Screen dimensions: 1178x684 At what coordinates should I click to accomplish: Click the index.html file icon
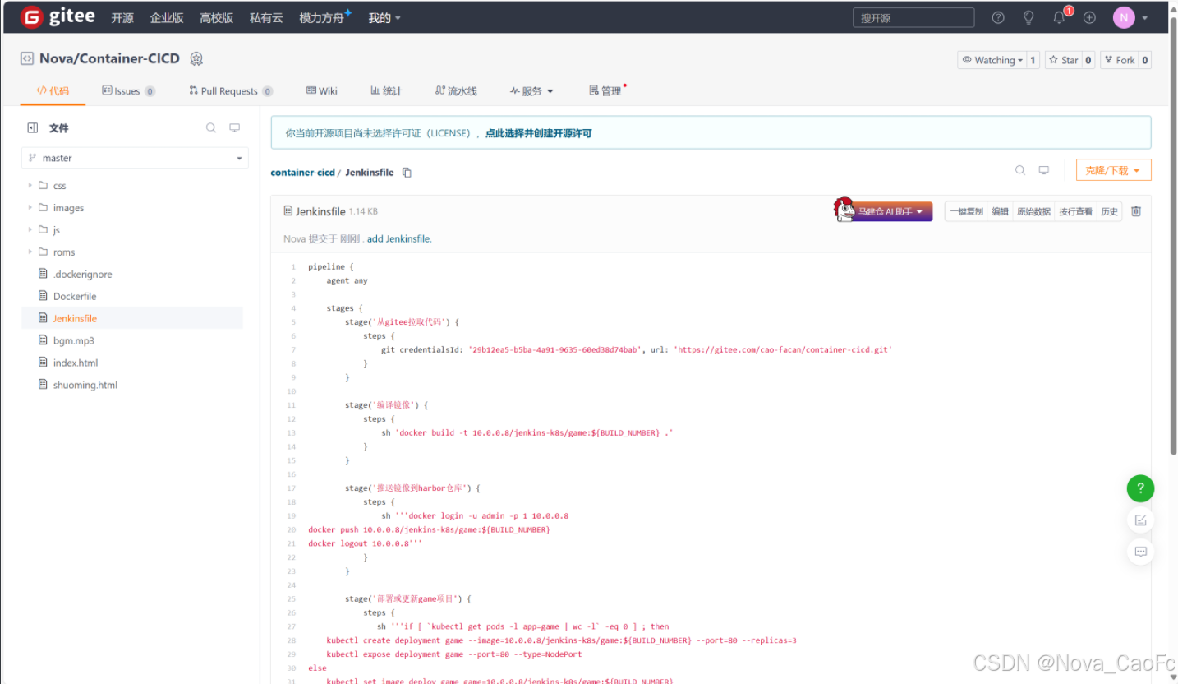coord(44,363)
